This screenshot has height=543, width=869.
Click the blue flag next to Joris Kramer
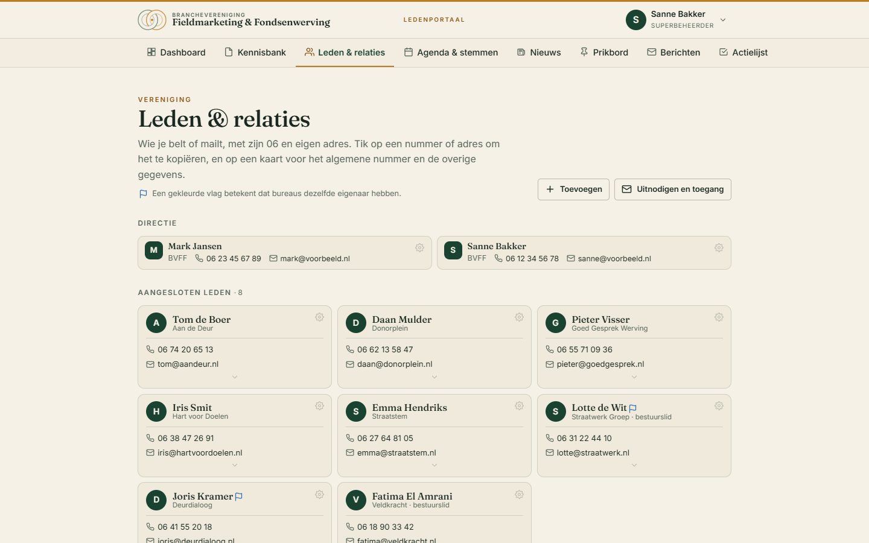coord(239,497)
